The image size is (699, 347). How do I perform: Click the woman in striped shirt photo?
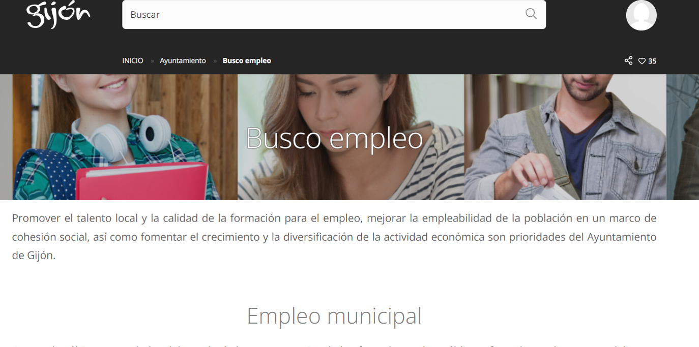coord(351,137)
